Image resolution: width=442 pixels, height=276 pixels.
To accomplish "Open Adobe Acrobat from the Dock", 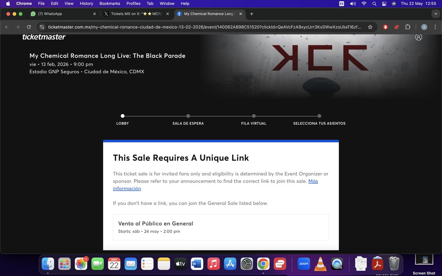I will coord(378,263).
